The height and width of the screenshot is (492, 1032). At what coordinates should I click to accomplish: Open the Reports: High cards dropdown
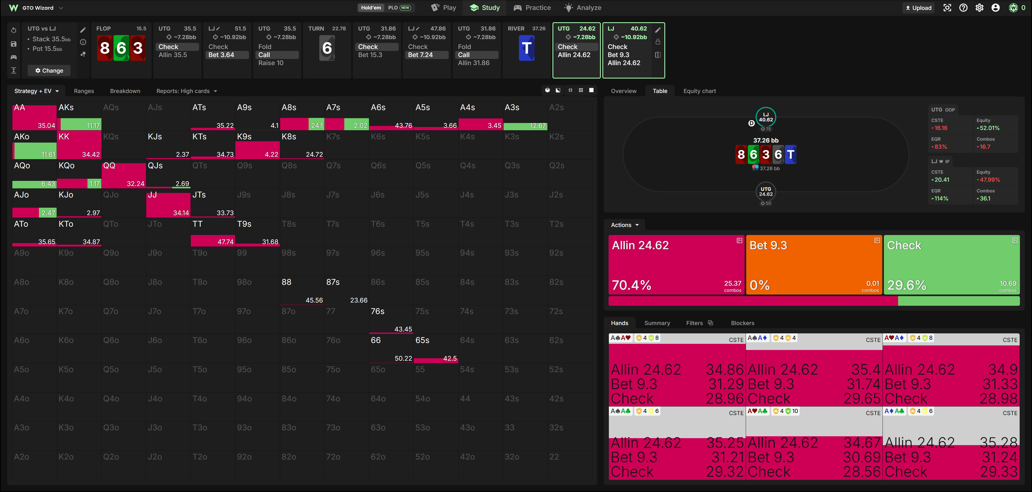[x=187, y=91]
